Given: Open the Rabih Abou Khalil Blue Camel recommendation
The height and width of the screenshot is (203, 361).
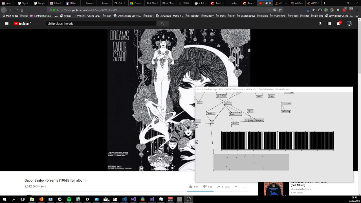Looking at the screenshot, I should click(309, 184).
